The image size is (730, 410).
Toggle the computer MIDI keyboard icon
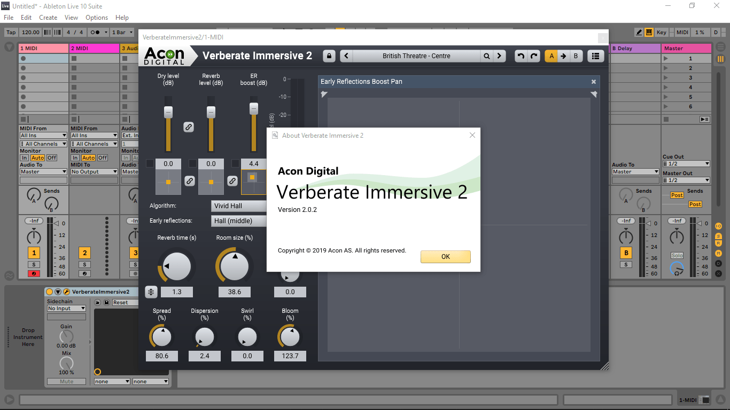649,32
